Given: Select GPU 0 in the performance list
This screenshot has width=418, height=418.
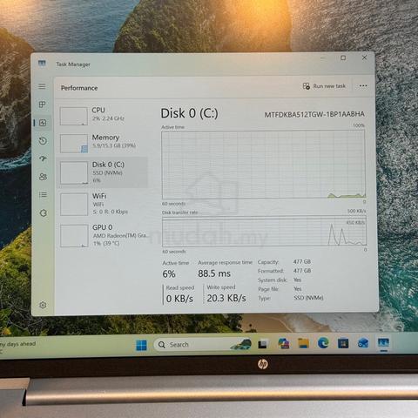Looking at the screenshot, I should pos(103,235).
